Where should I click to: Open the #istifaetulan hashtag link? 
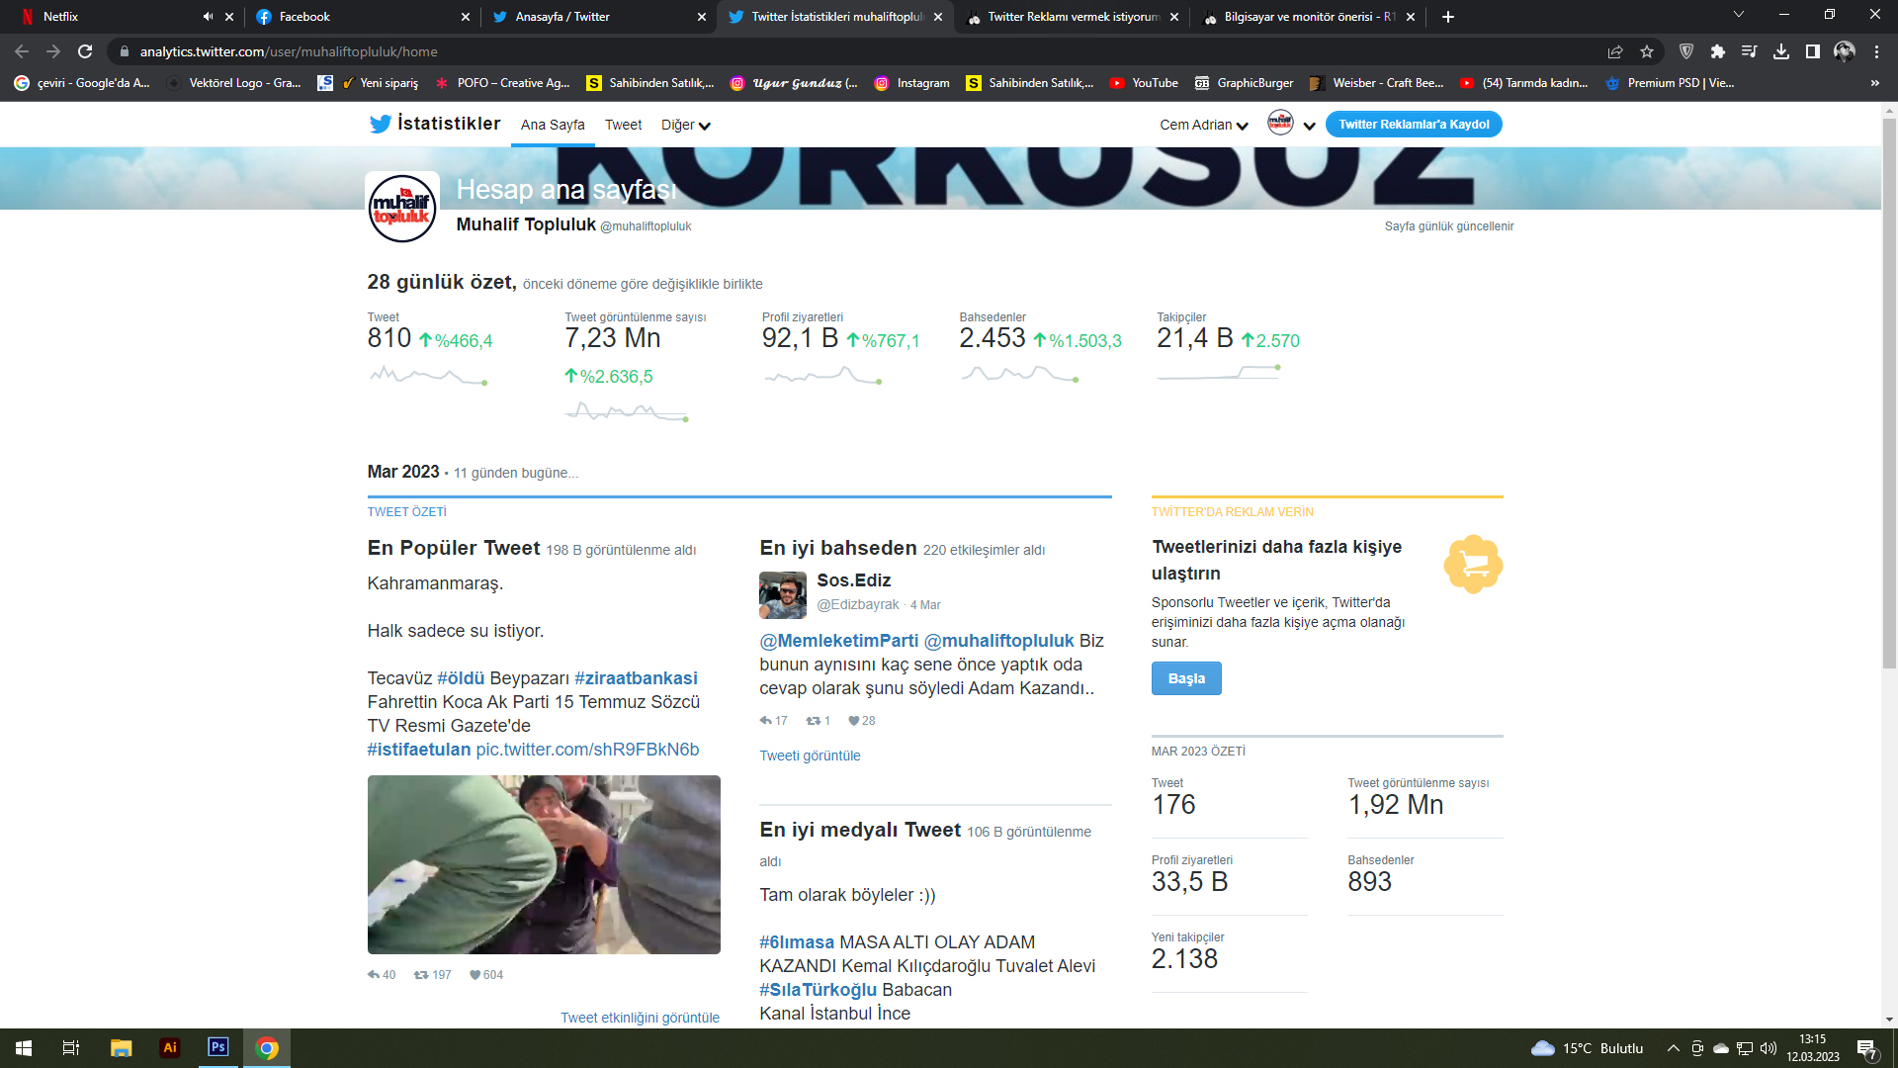pos(419,750)
